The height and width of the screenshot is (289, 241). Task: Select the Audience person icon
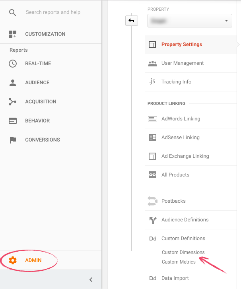(x=13, y=83)
